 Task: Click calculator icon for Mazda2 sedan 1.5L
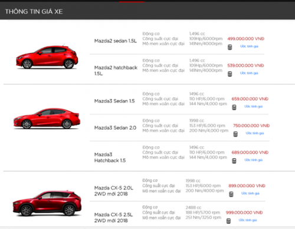click(230, 47)
